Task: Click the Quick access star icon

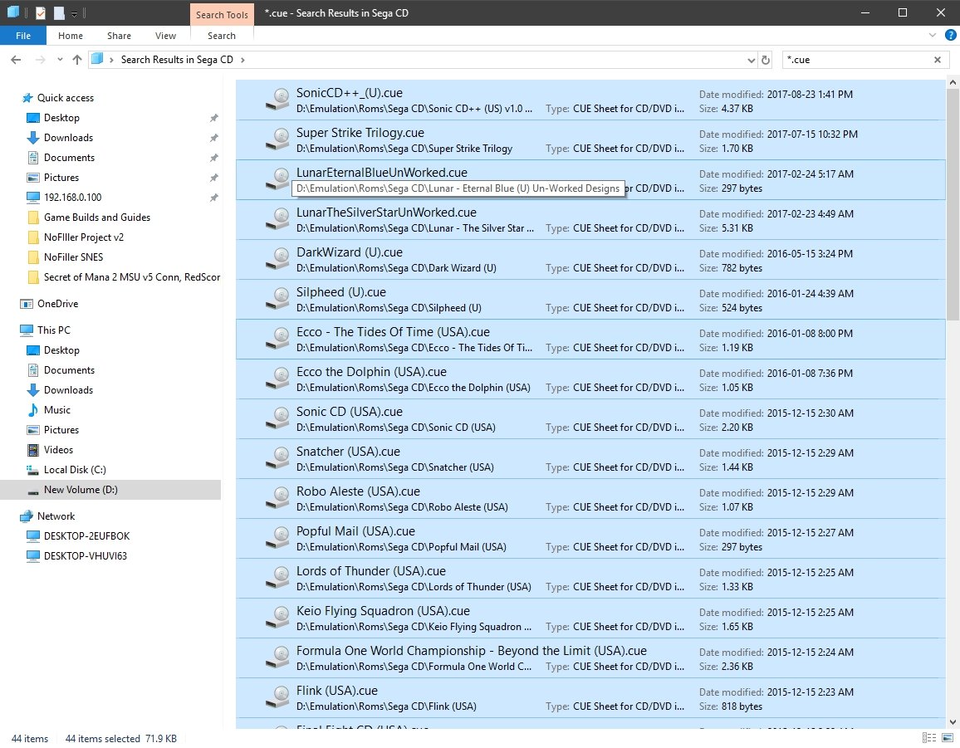Action: pos(27,98)
